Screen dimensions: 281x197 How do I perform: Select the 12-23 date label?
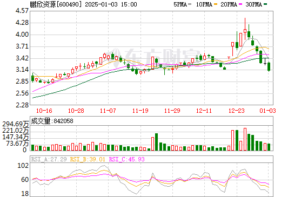click(x=237, y=111)
